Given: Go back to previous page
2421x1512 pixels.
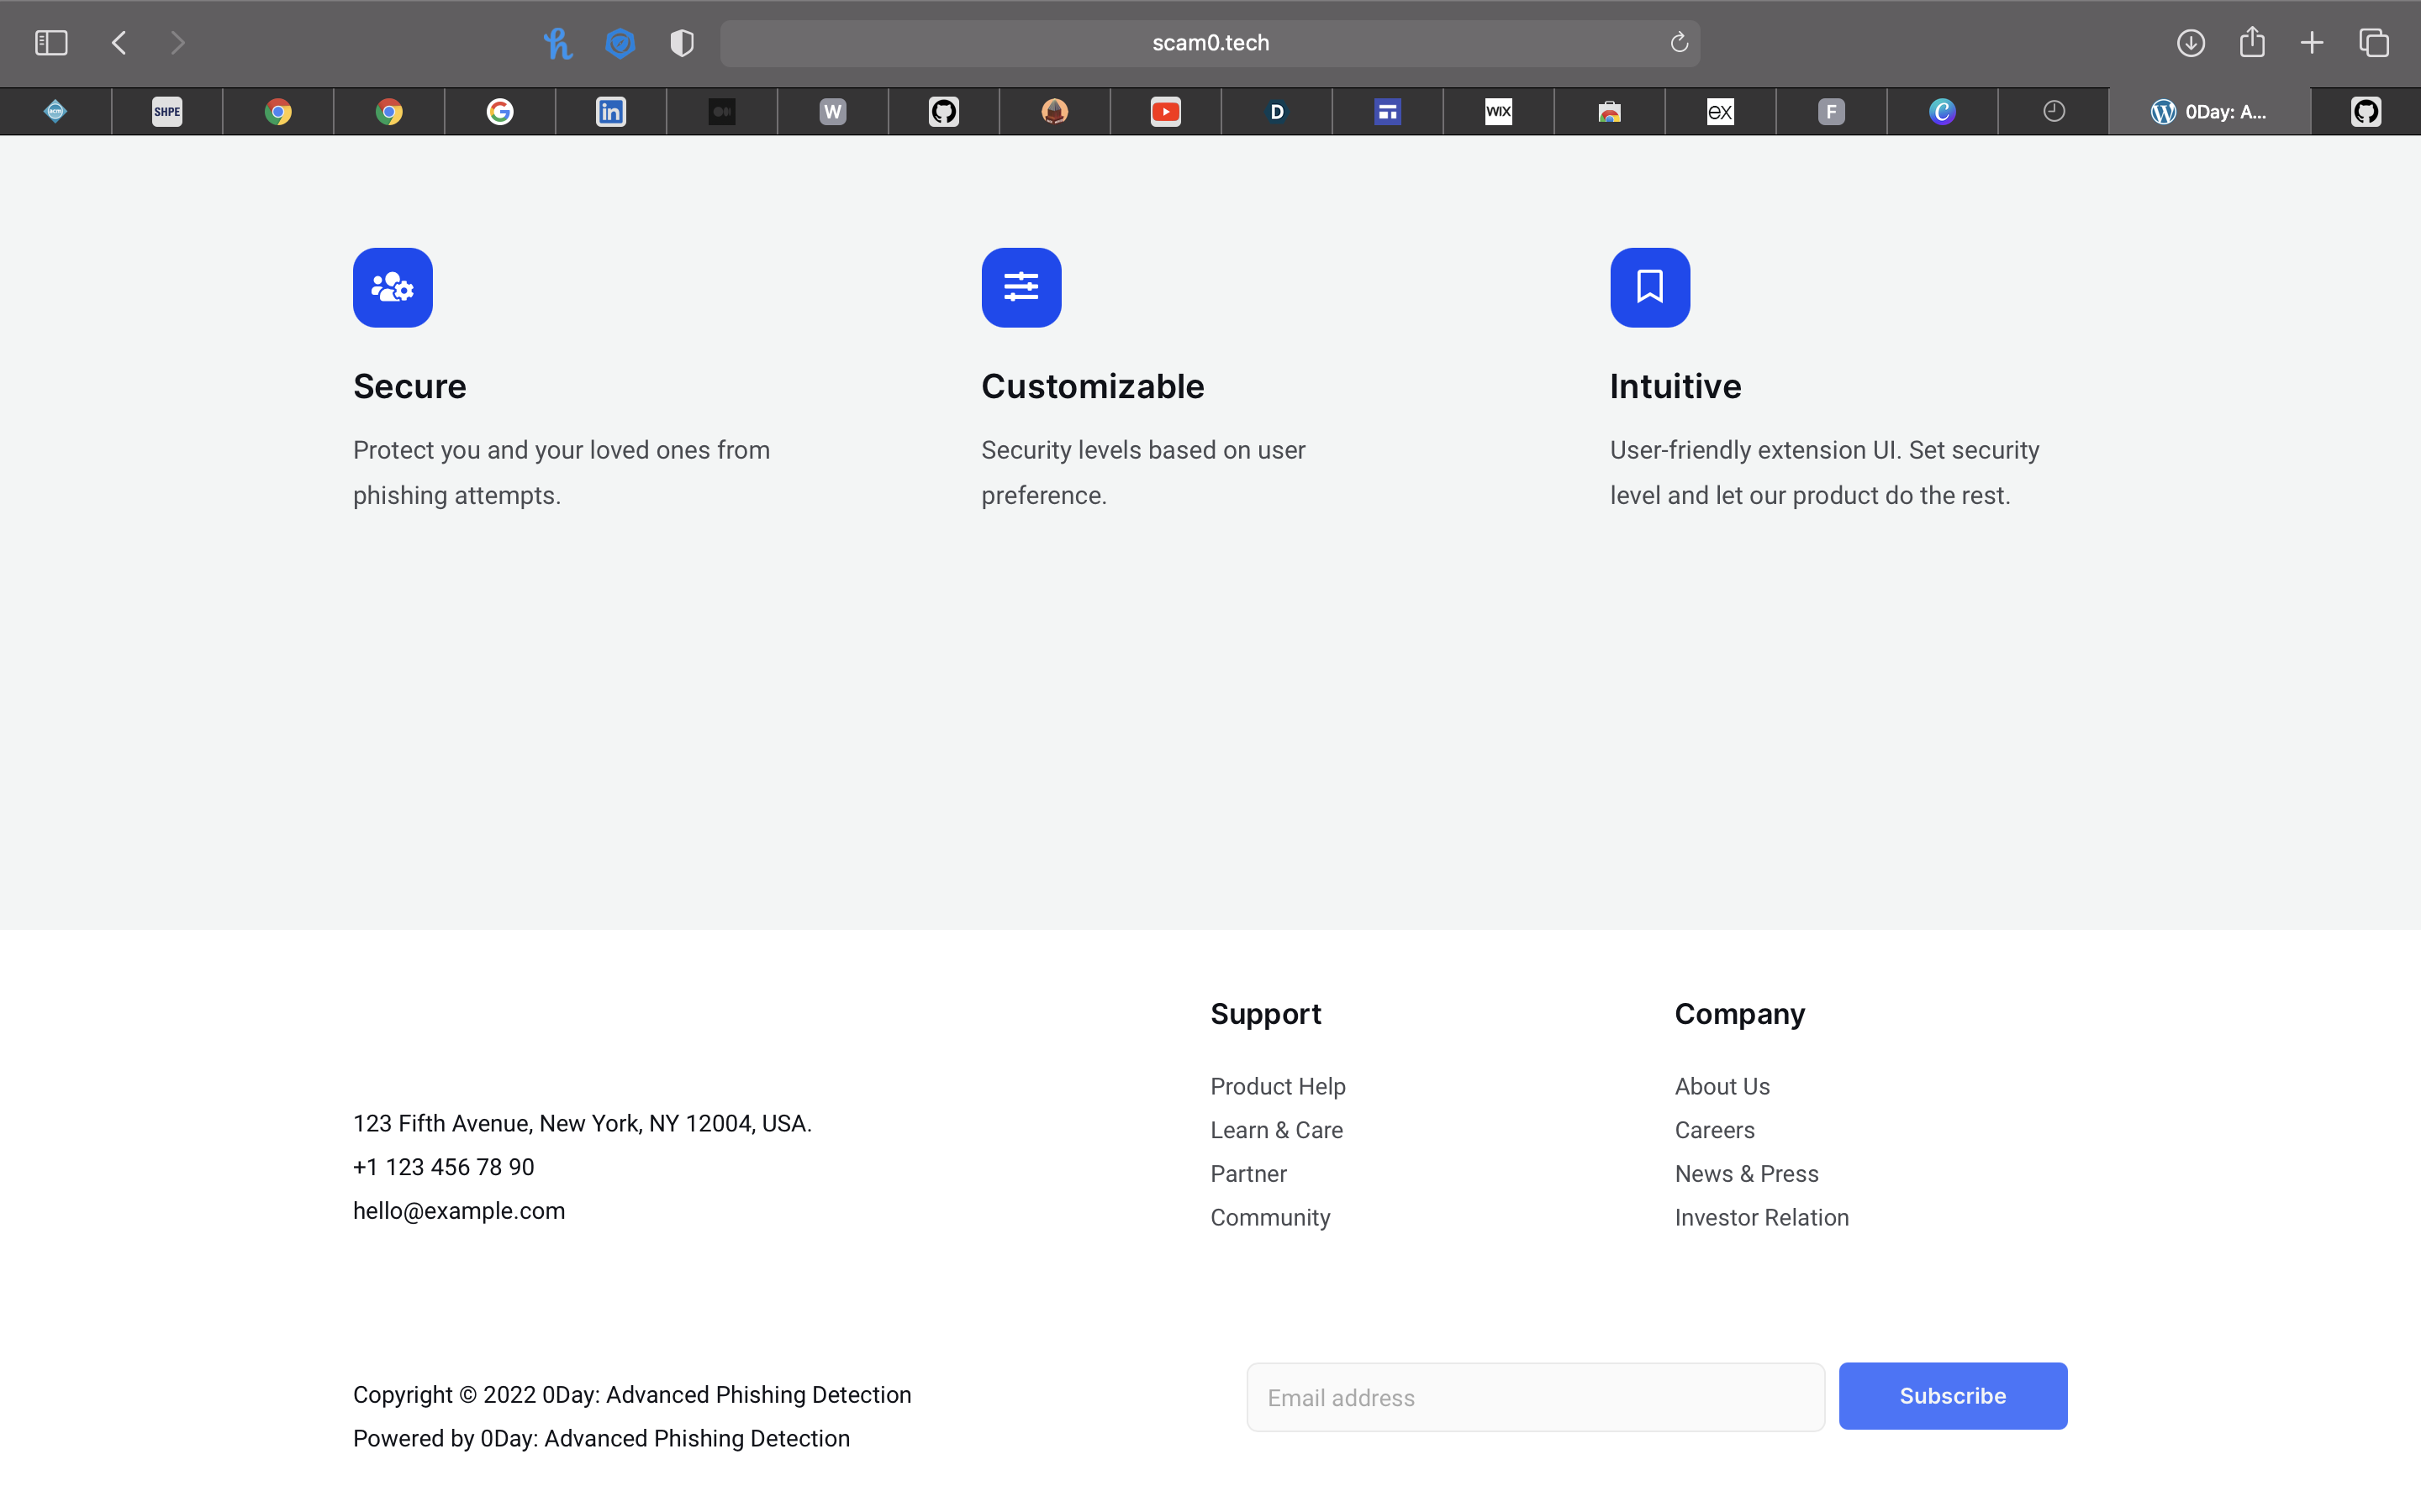Looking at the screenshot, I should pyautogui.click(x=119, y=43).
